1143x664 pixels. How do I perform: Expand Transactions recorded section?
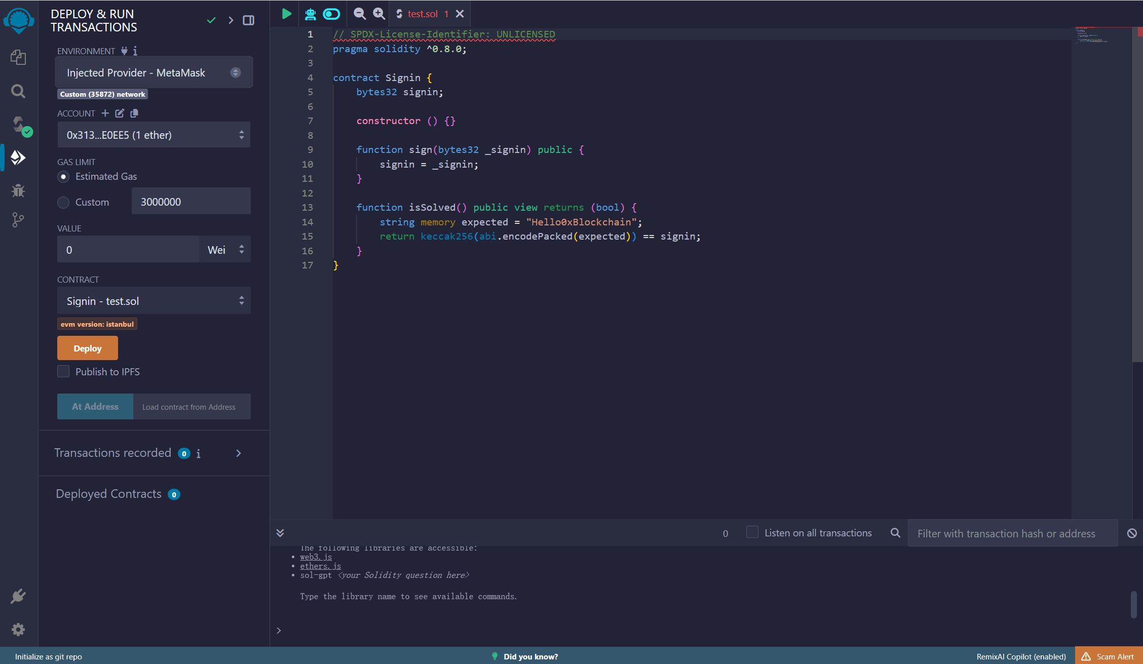click(x=239, y=453)
